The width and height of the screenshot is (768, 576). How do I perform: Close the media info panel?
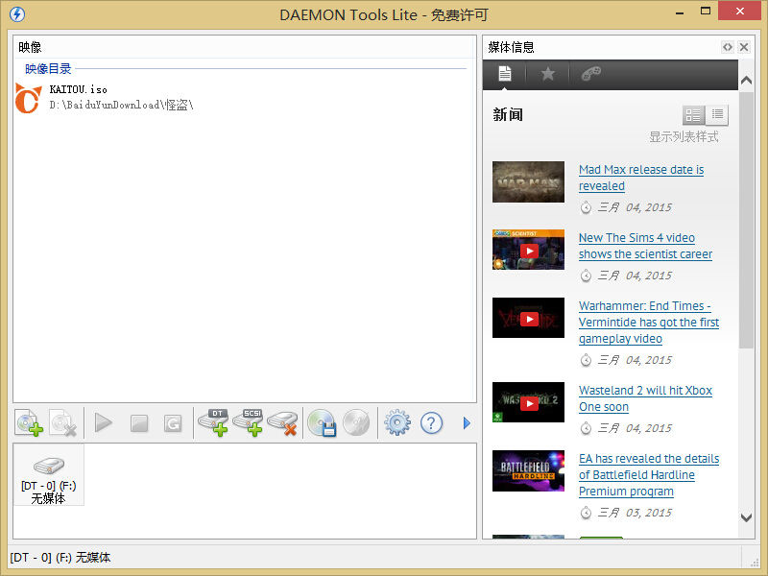743,47
